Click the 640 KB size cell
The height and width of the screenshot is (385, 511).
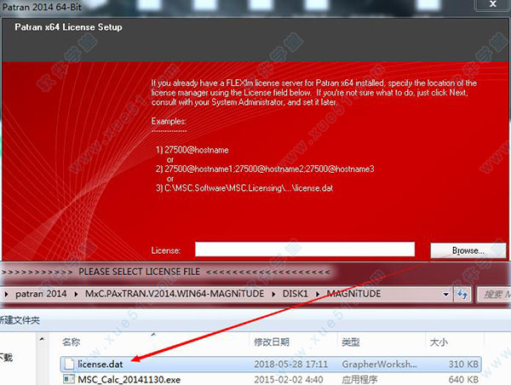tap(463, 379)
